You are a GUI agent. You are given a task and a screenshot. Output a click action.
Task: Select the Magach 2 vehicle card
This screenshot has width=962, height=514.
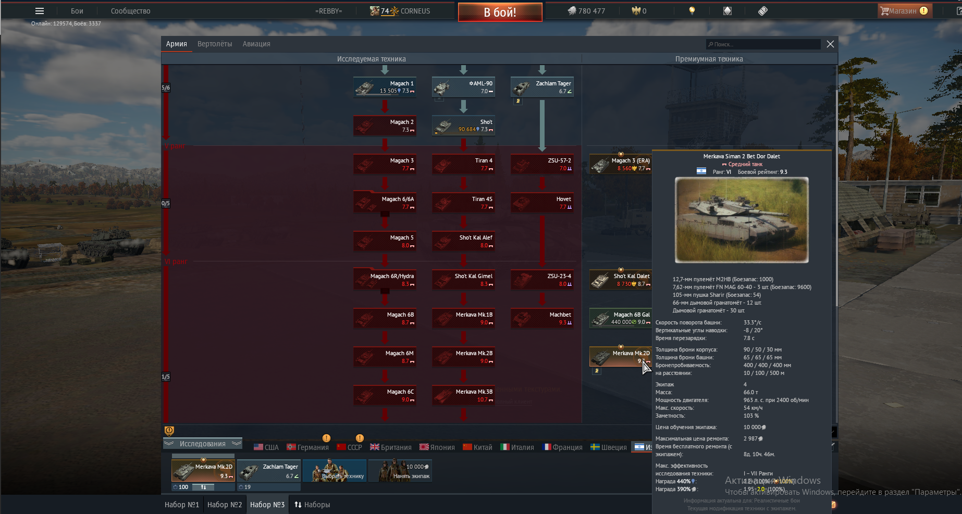(x=385, y=126)
